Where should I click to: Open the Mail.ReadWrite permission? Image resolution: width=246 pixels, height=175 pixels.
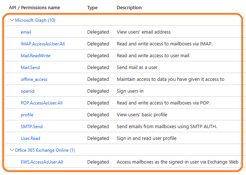click(35, 56)
